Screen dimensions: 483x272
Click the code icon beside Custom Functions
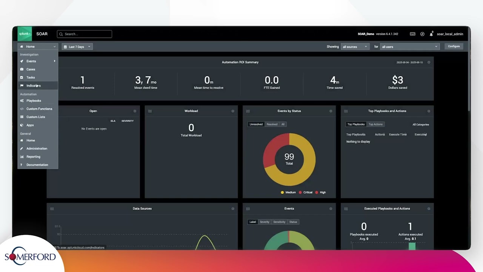pos(22,109)
